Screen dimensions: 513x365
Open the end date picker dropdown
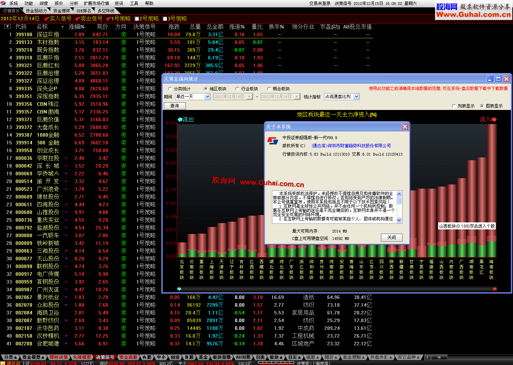297,97
